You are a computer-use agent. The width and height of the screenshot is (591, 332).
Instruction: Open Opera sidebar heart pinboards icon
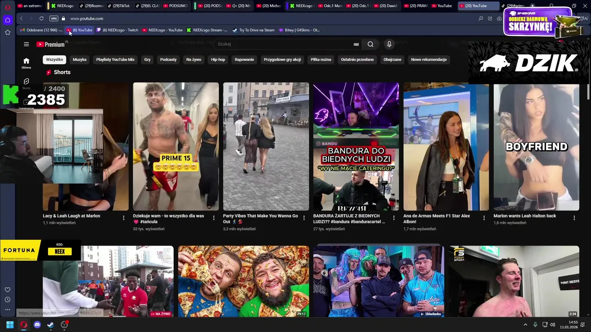tap(7, 290)
